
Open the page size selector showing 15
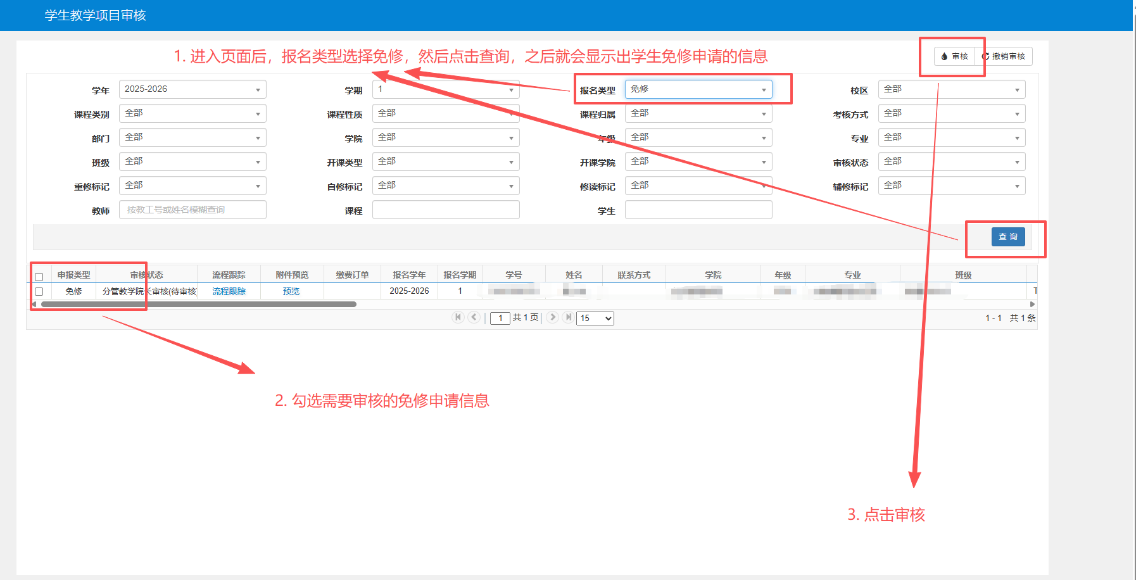click(595, 318)
